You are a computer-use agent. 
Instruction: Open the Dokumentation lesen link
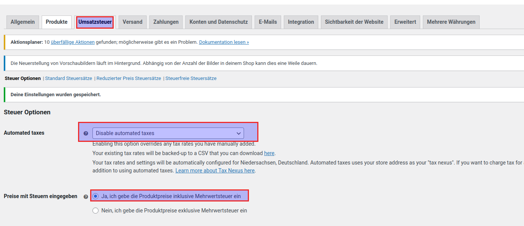pyautogui.click(x=224, y=42)
